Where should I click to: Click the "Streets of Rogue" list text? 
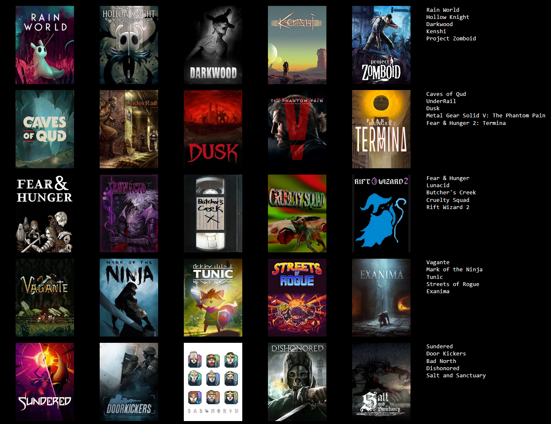[x=453, y=284]
